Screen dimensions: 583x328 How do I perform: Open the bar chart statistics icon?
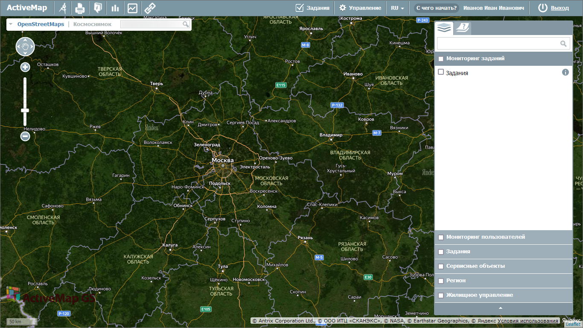(115, 8)
